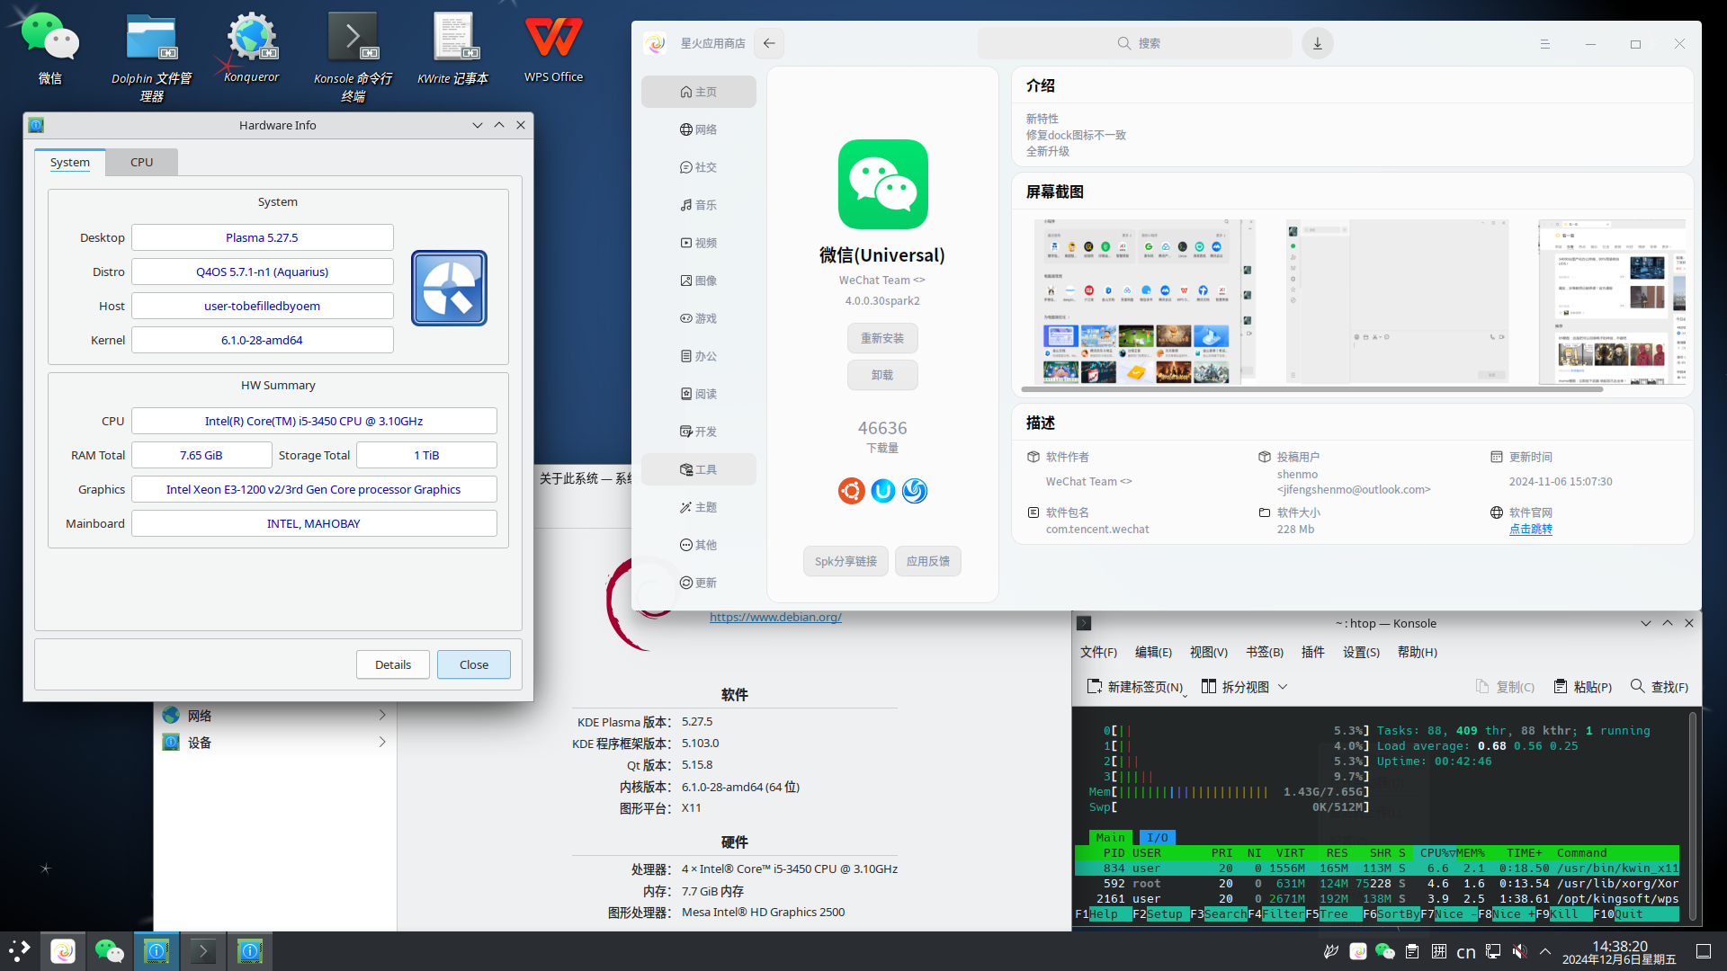Click screenshots horizontal scrollbar in Spark Store
The width and height of the screenshot is (1727, 971).
[1312, 389]
